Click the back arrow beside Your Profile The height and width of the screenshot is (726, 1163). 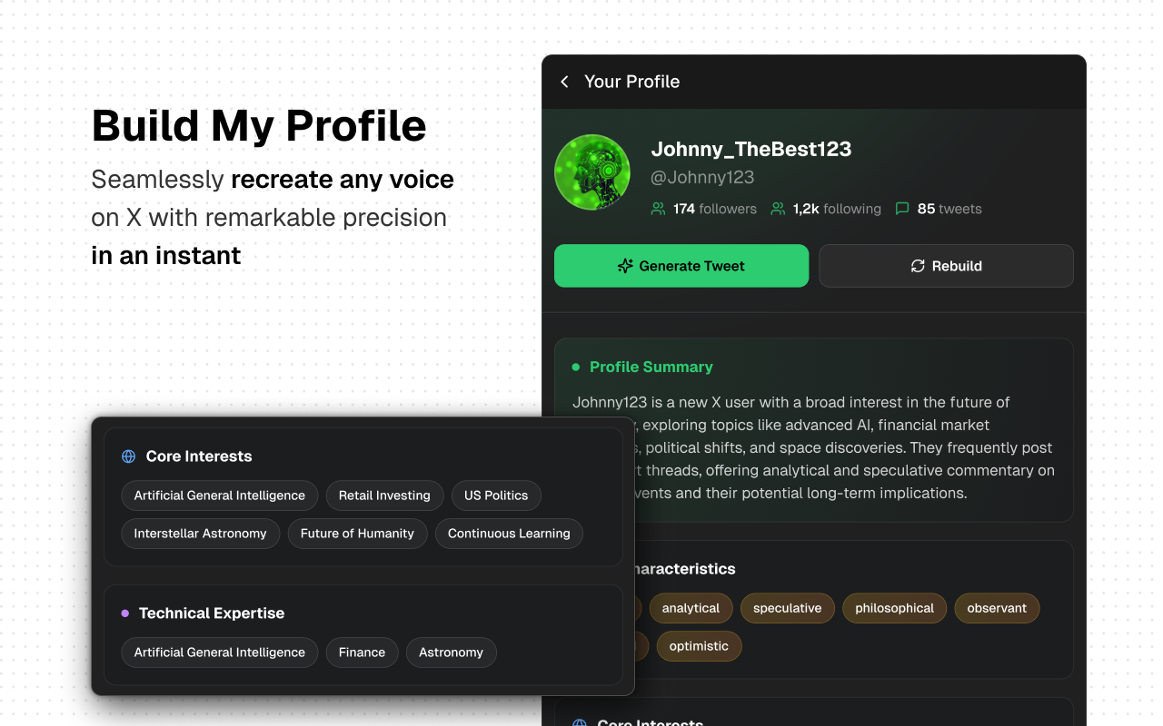(564, 82)
